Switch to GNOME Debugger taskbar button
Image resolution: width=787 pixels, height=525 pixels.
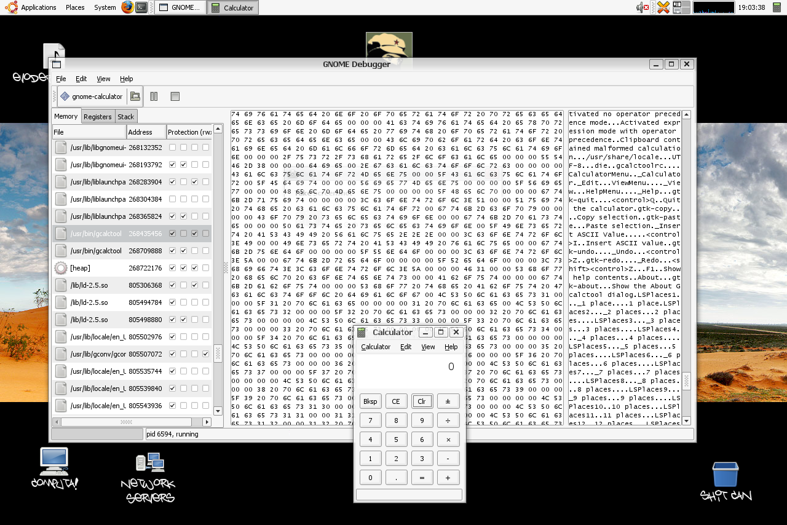180,7
